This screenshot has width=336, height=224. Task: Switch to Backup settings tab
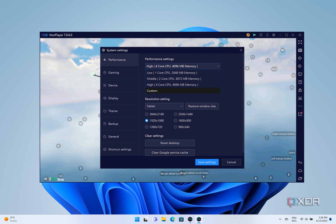[x=119, y=124]
